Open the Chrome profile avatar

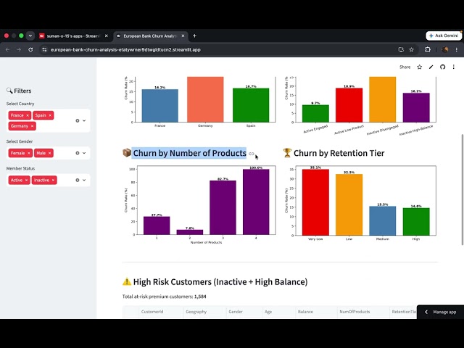[x=444, y=50]
